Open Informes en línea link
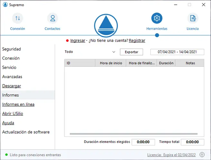This screenshot has width=211, height=160. (x=18, y=105)
